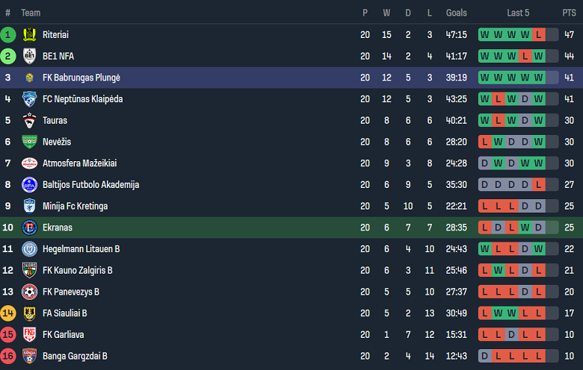Select the Banga Gargzdai B crest
The width and height of the screenshot is (583, 370).
(x=29, y=356)
